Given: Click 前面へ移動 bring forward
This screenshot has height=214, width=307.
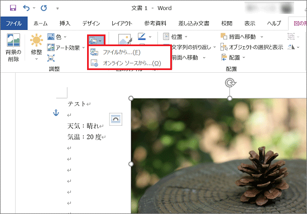Looking at the screenshot, I should click(185, 58).
